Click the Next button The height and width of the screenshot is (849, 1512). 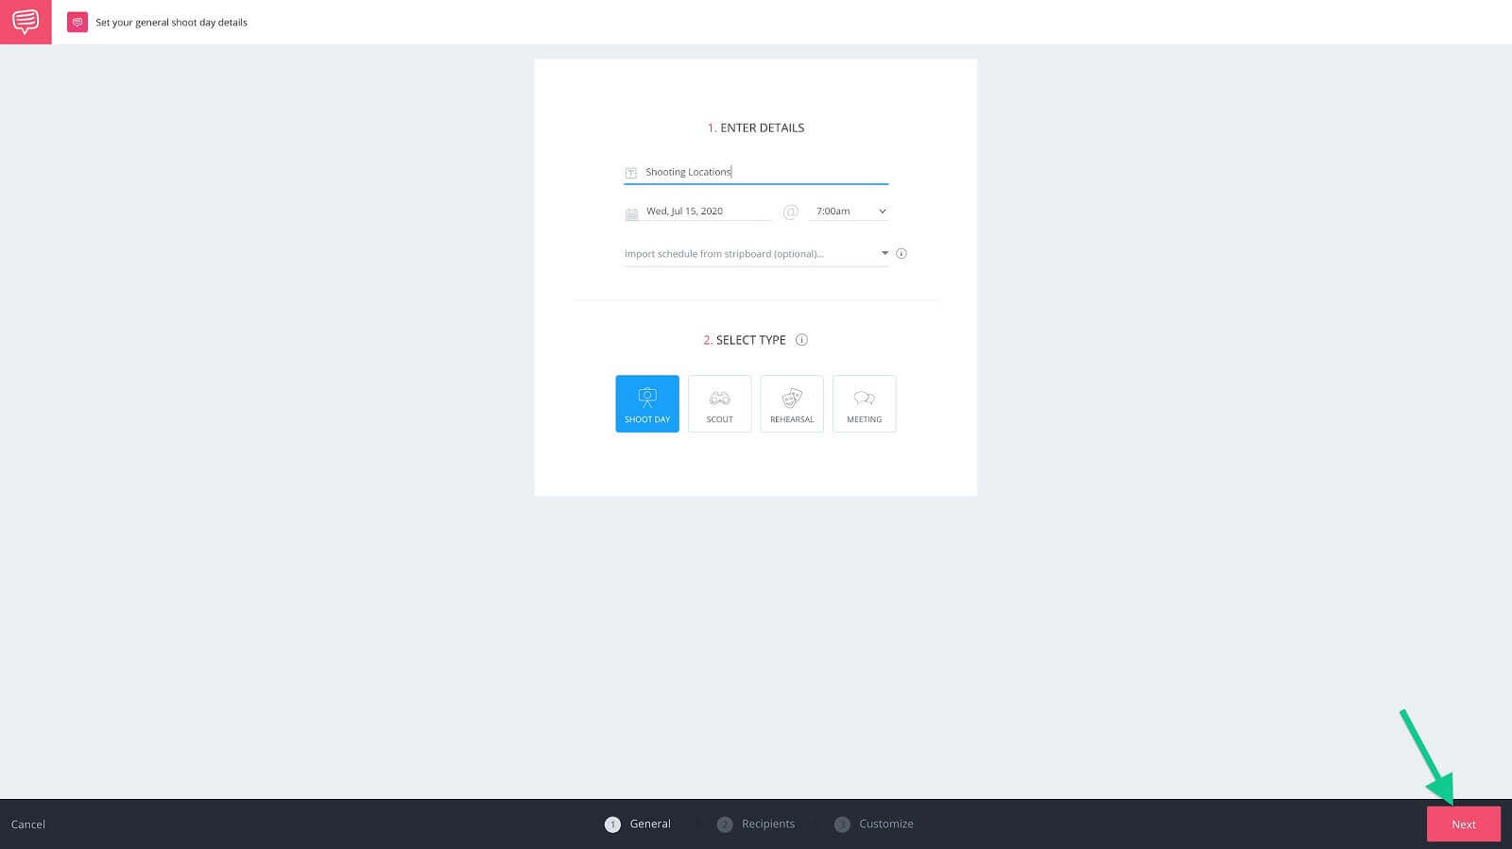1464,824
